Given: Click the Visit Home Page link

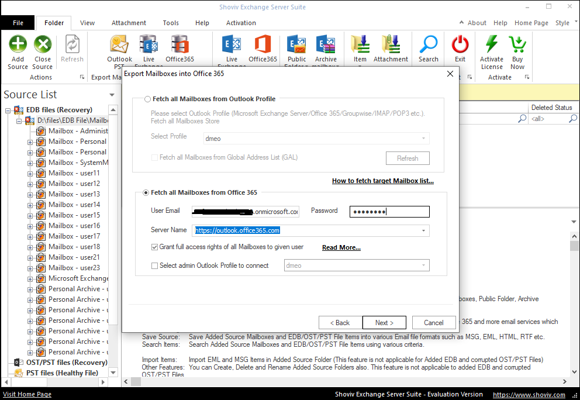Looking at the screenshot, I should (27, 395).
